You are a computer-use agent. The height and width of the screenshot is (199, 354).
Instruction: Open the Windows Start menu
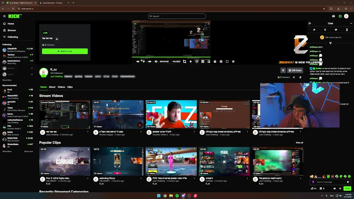tap(159, 196)
